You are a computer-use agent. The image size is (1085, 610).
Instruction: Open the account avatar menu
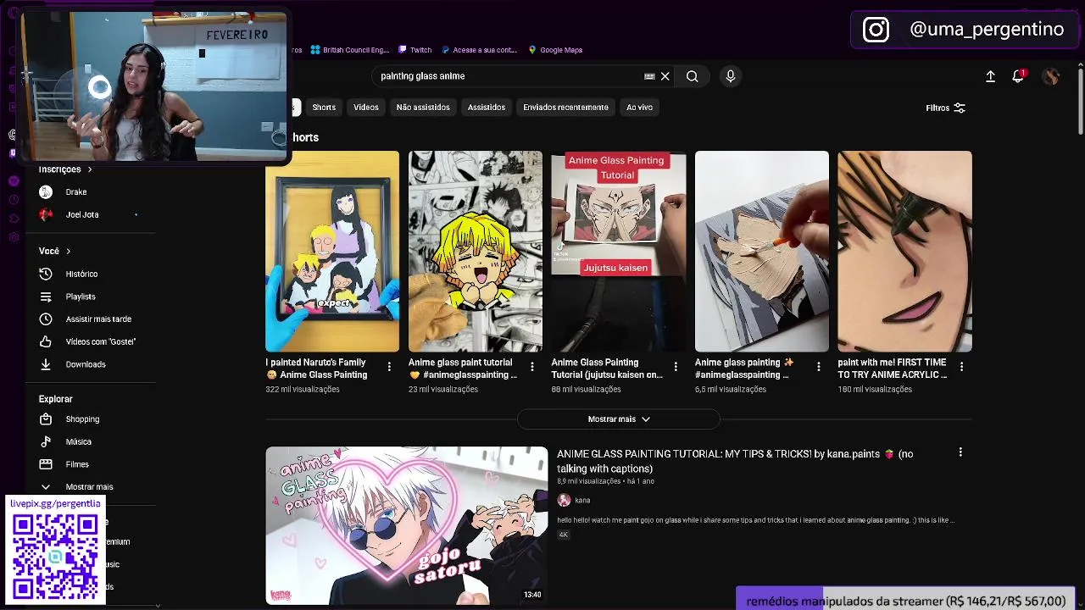pos(1051,76)
